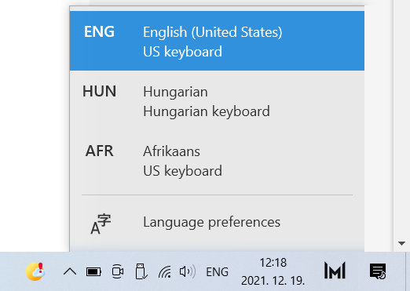Image resolution: width=410 pixels, height=291 pixels.
Task: Click the Language preferences A字 icon
Action: 101,224
